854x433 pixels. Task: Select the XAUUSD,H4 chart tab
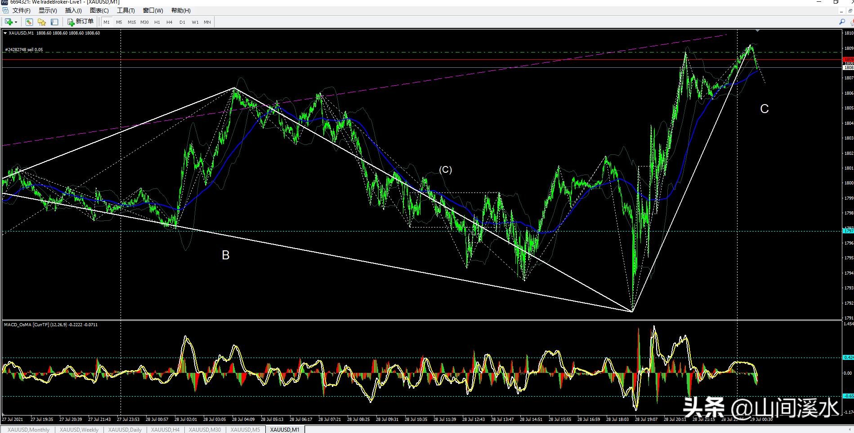[165, 429]
